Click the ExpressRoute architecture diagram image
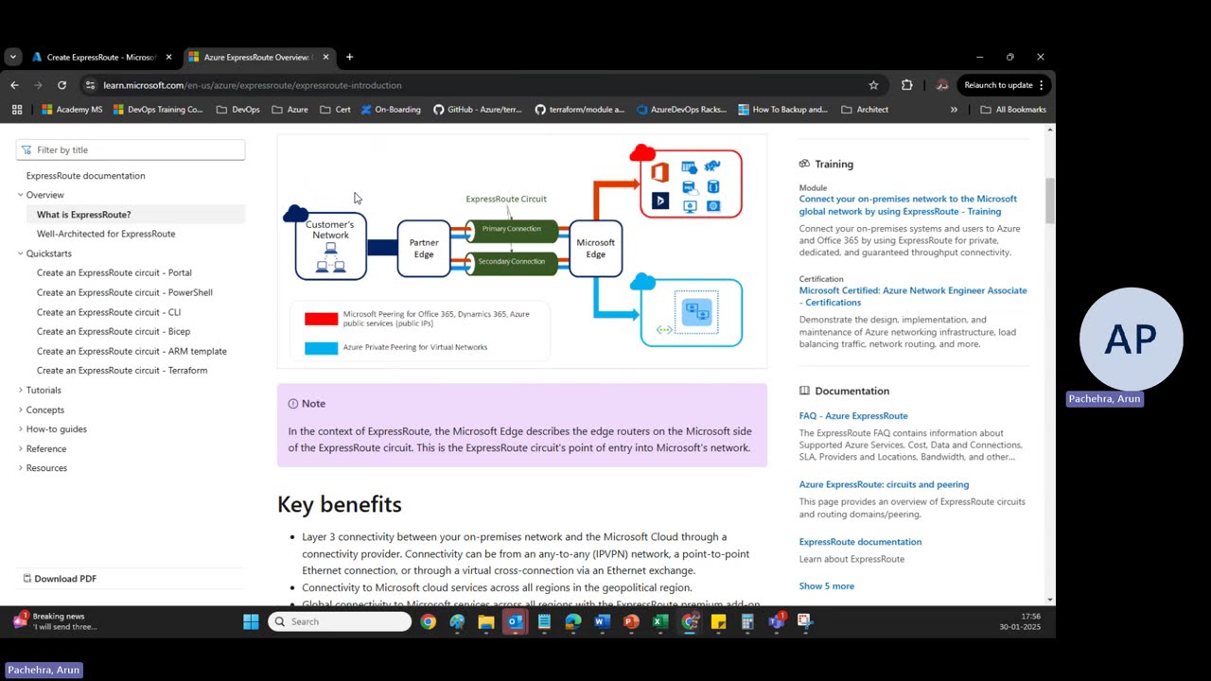Viewport: 1211px width, 681px height. pos(521,250)
